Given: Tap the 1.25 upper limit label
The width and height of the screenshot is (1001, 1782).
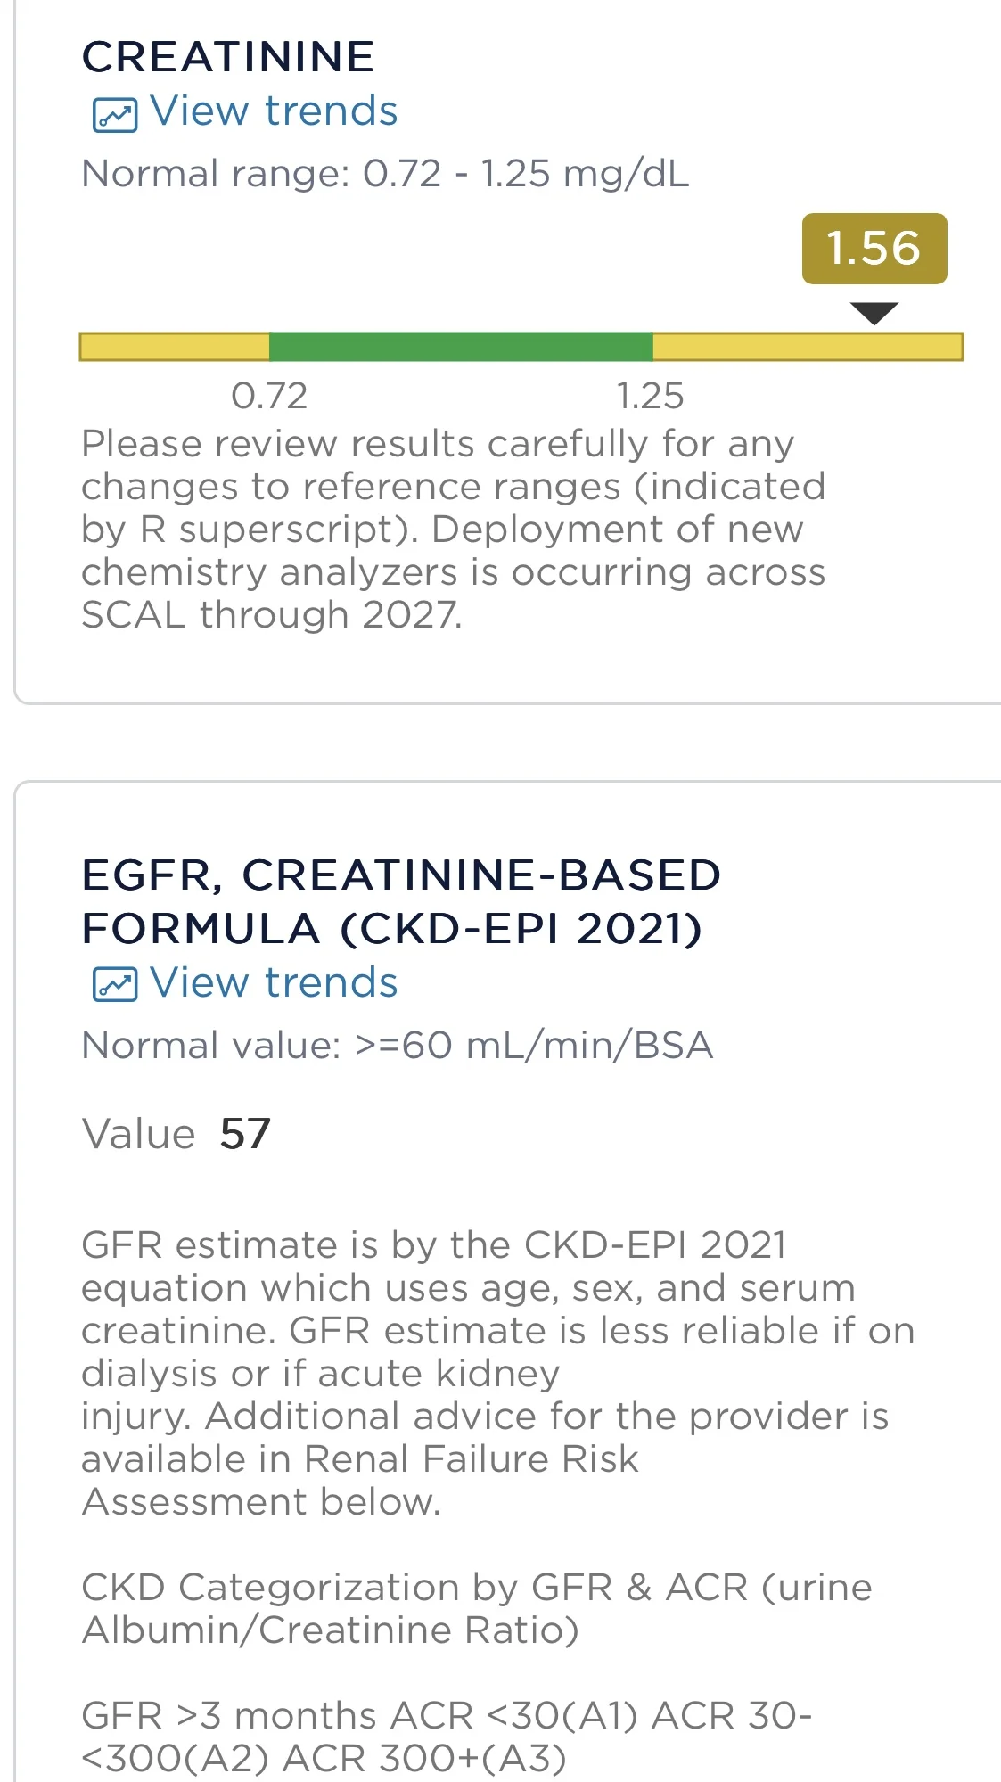Looking at the screenshot, I should 650,396.
